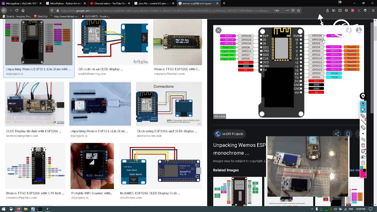The image size is (377, 212).
Task: Open the browser home page
Action: pos(23,10)
